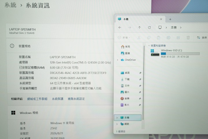Open 圖庫 Gallery in the sidebar
The width and height of the screenshot is (208, 139).
click(125, 53)
